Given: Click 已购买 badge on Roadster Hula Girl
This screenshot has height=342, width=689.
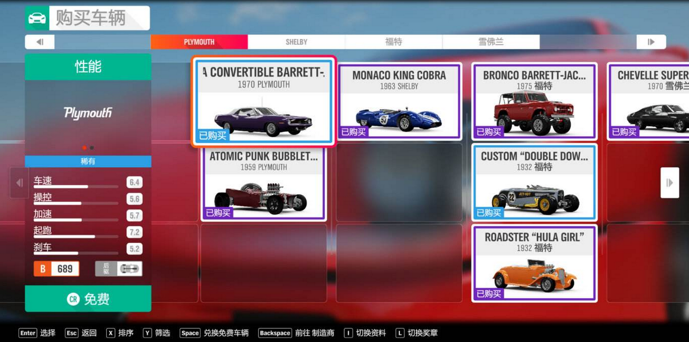Looking at the screenshot, I should pyautogui.click(x=489, y=294).
